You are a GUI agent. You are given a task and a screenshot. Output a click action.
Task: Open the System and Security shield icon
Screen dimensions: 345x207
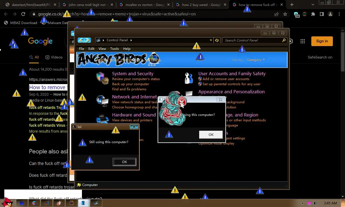point(102,78)
